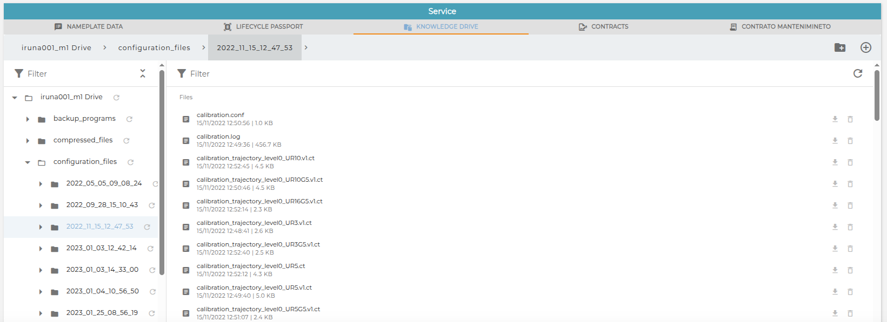The image size is (887, 322).
Task: Refresh the 2022_09_28_15_10_43 folder
Action: (152, 205)
